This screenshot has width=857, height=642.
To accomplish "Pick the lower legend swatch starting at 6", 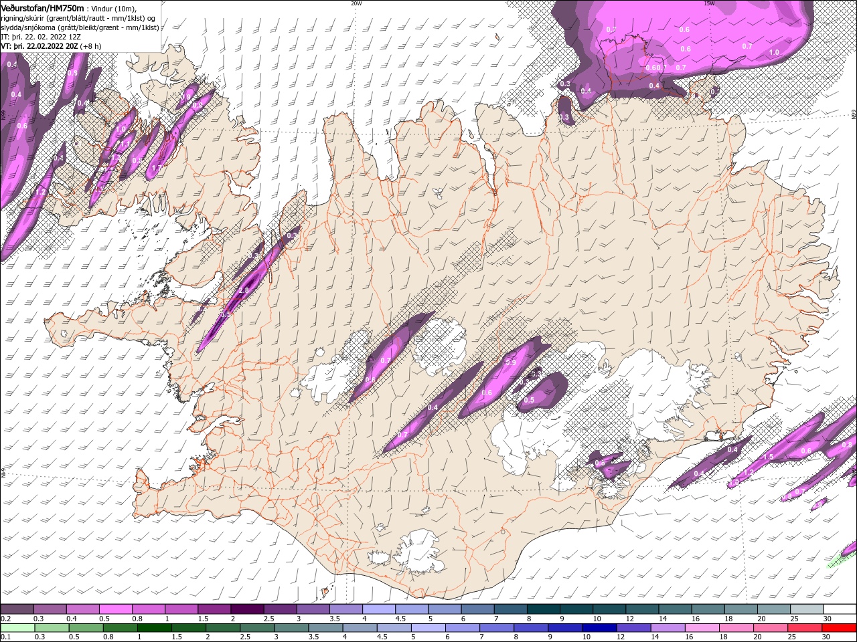I will (462, 628).
